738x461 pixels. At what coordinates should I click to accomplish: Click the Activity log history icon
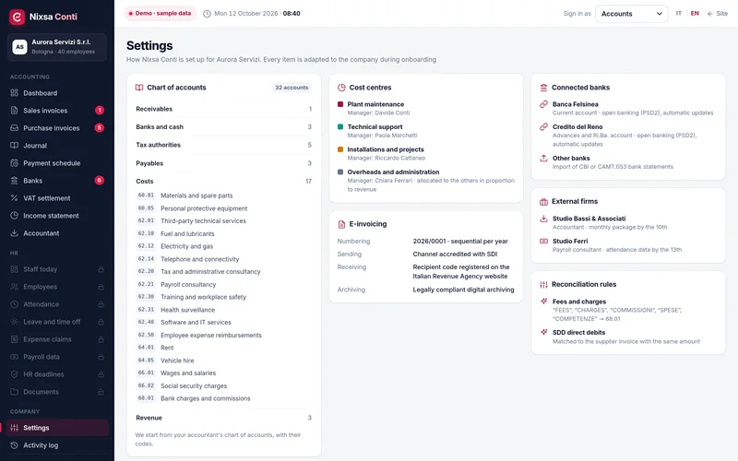coord(14,445)
